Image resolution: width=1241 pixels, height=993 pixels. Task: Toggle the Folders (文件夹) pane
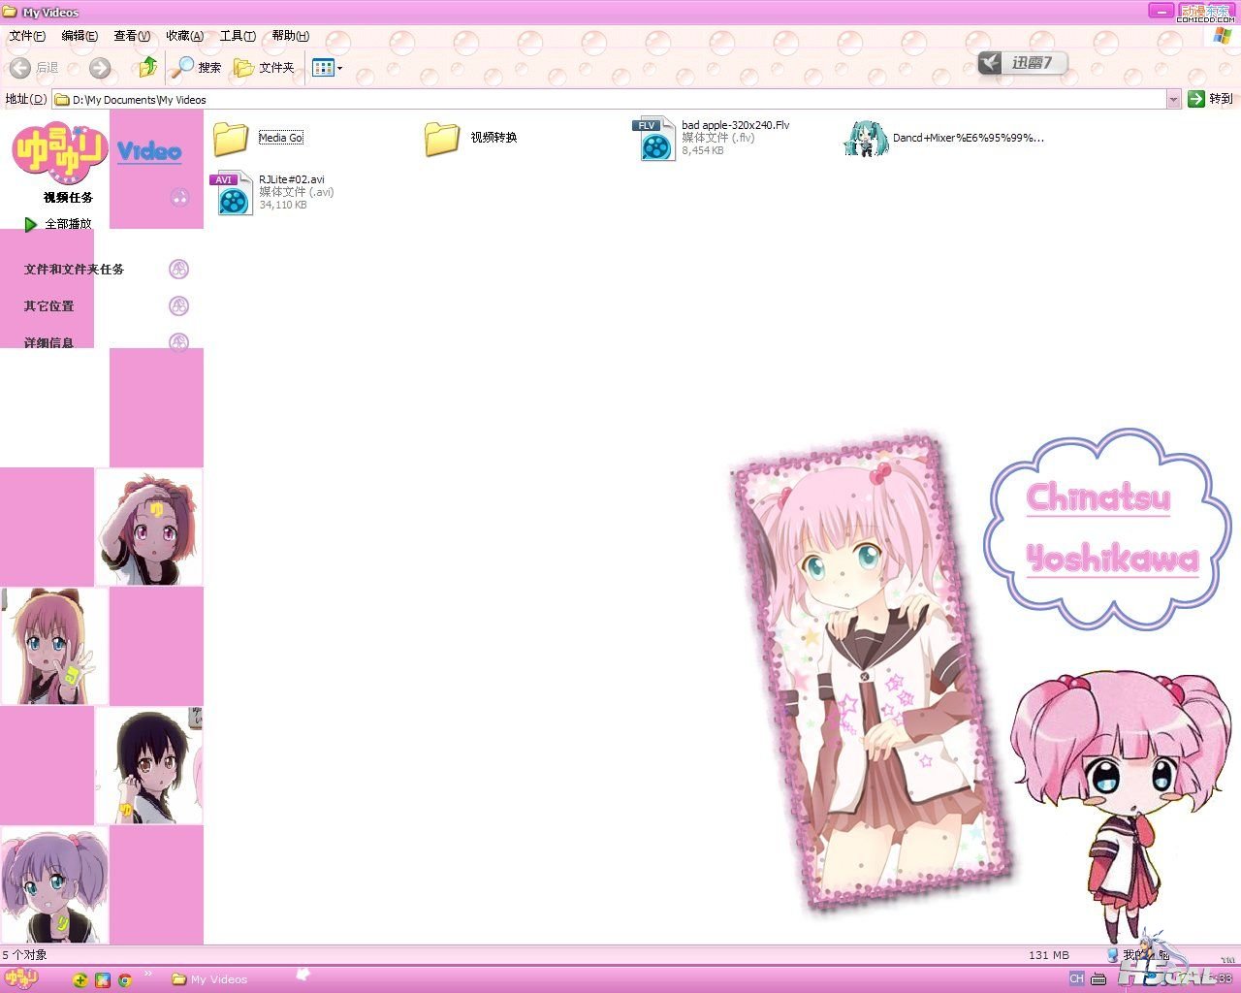264,67
